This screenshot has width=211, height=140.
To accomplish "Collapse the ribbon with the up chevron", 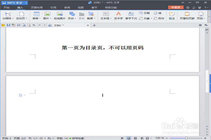I will pyautogui.click(x=183, y=2).
